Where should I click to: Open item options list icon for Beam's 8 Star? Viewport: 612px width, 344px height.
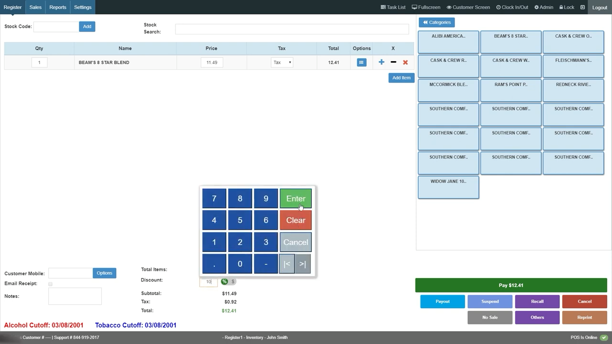[x=361, y=62]
